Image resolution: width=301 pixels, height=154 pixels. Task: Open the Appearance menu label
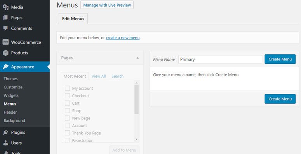(23, 67)
